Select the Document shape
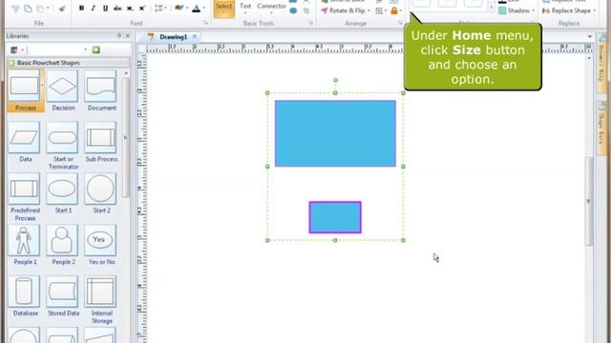The height and width of the screenshot is (343, 611). coord(101,91)
